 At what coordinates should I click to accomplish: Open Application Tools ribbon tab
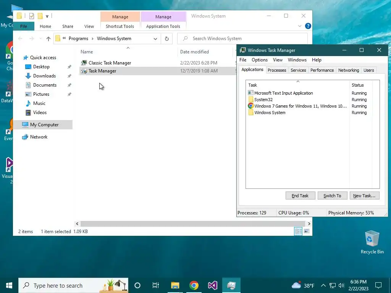click(163, 26)
